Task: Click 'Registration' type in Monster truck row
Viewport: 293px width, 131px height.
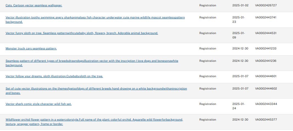Action: pos(208,48)
